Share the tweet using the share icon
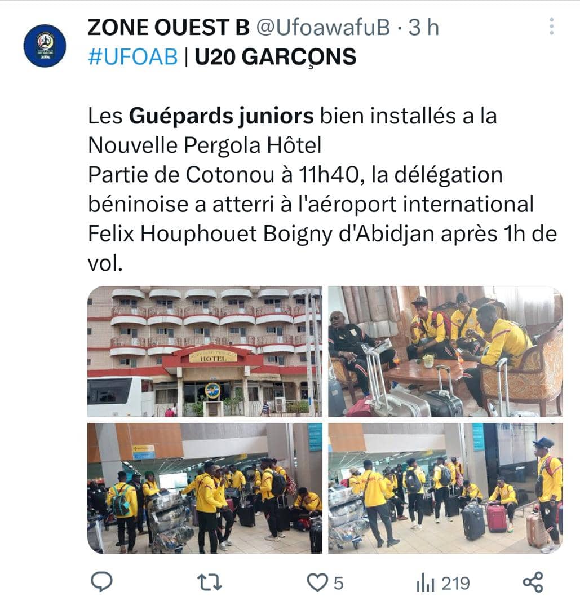The height and width of the screenshot is (609, 580). pyautogui.click(x=533, y=582)
